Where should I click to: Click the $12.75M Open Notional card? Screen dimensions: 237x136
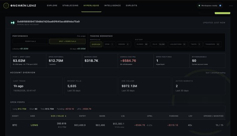click(x=64, y=61)
